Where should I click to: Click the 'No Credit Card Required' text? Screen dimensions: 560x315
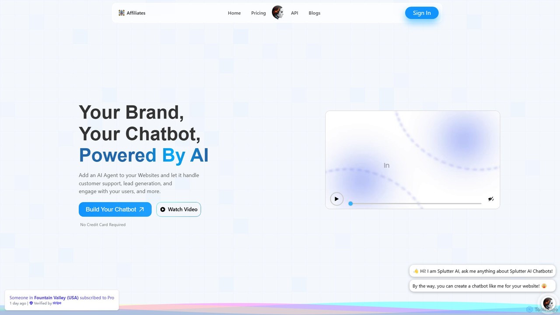pyautogui.click(x=103, y=224)
